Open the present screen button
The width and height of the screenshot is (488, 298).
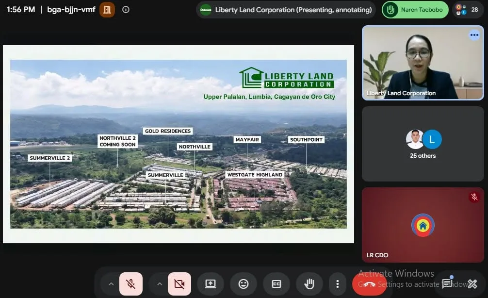(211, 283)
